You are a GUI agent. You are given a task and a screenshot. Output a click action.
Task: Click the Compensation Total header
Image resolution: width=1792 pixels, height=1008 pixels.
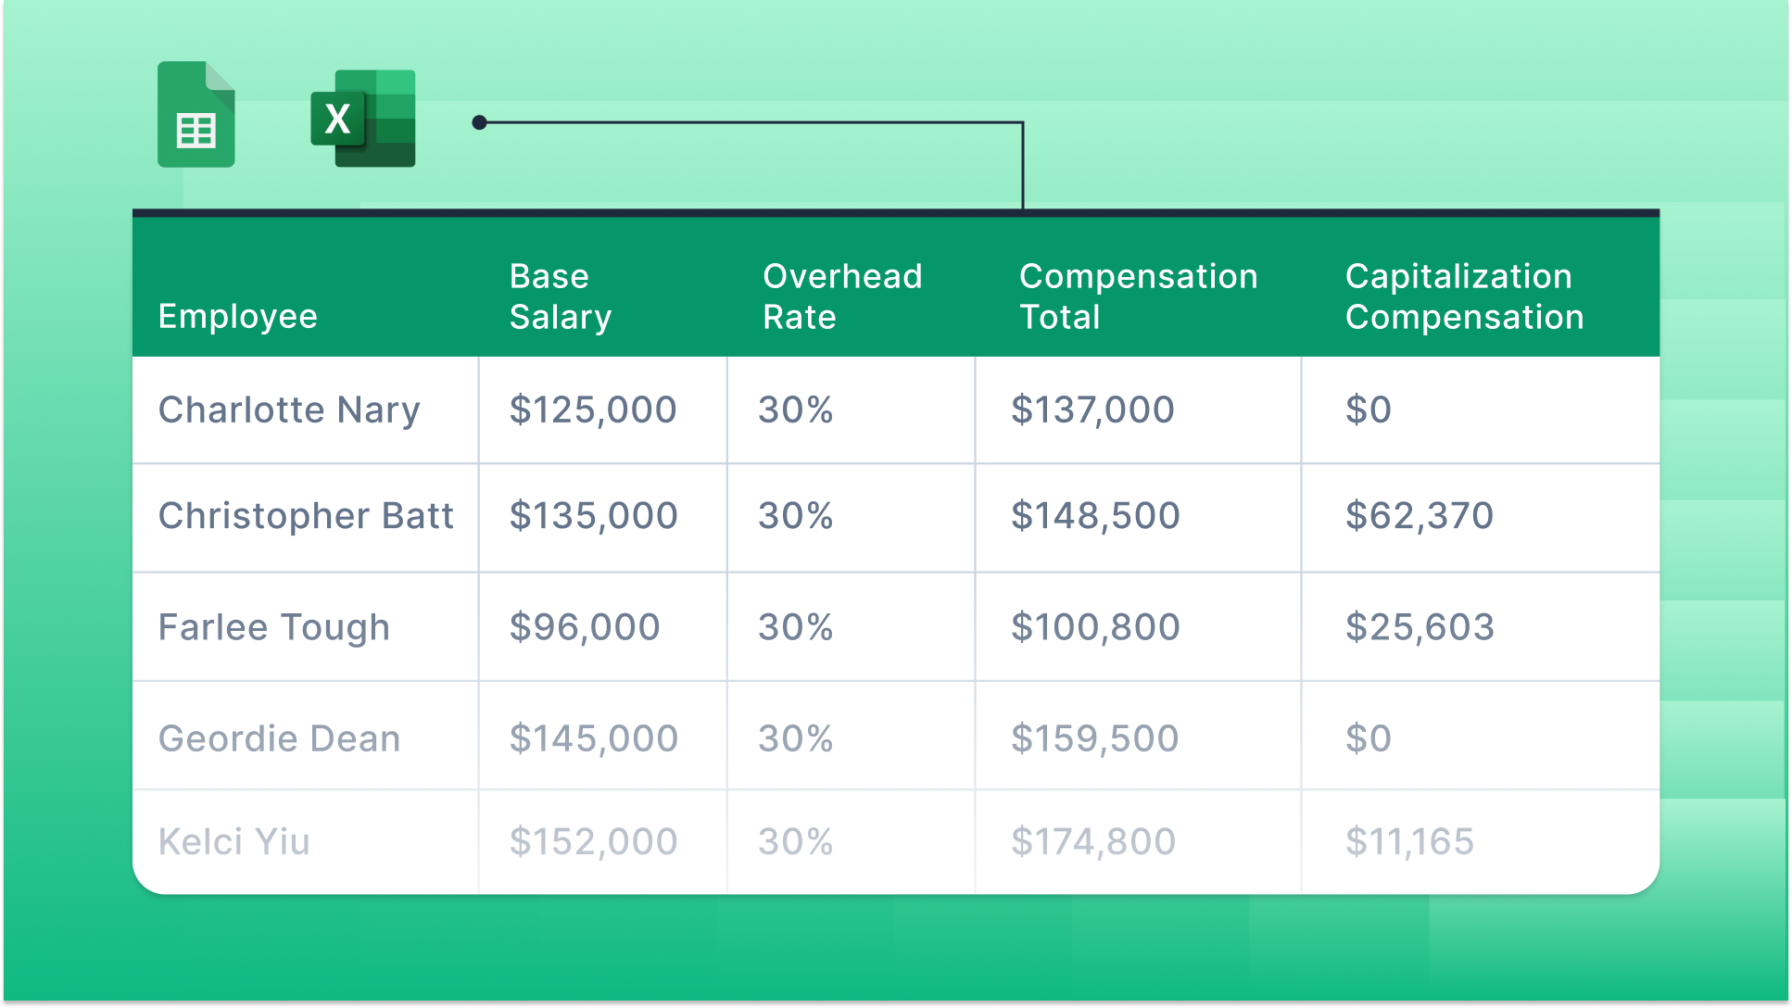[1138, 296]
